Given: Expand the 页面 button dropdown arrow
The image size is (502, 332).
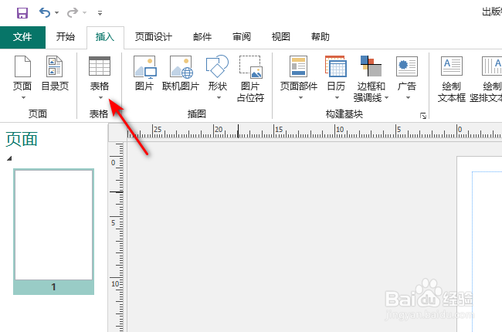Looking at the screenshot, I should click(23, 97).
